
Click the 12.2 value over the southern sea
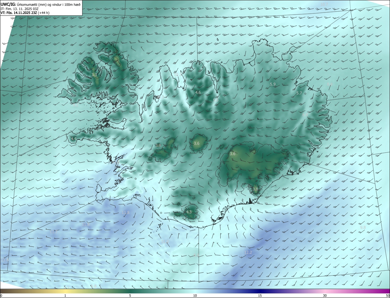248,253
